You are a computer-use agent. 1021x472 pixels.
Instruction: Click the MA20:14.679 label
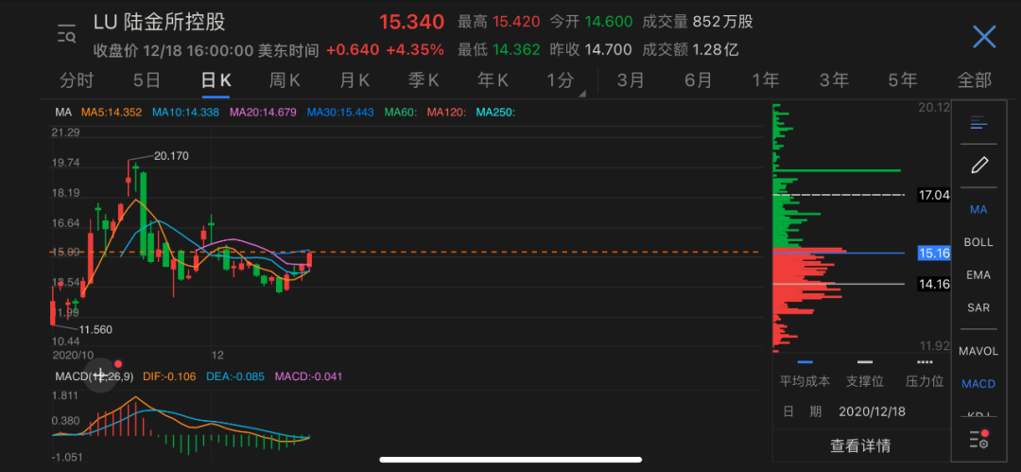263,113
